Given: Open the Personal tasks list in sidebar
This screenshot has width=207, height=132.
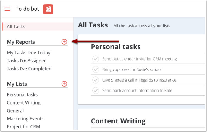Looking at the screenshot, I should pos(22,95).
